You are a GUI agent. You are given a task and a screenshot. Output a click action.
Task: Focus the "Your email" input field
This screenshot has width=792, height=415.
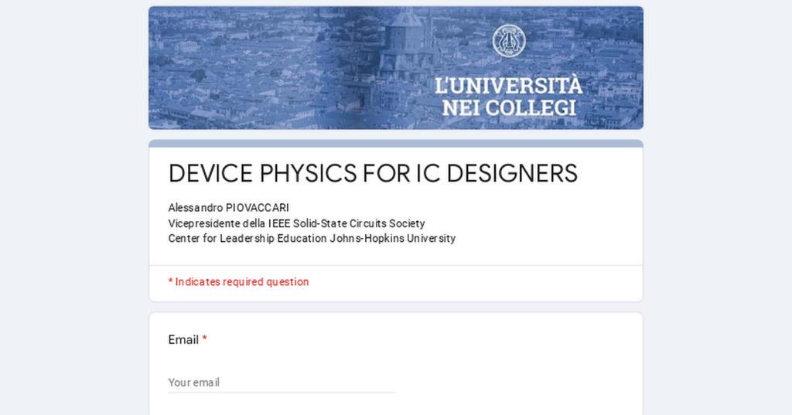pyautogui.click(x=282, y=382)
